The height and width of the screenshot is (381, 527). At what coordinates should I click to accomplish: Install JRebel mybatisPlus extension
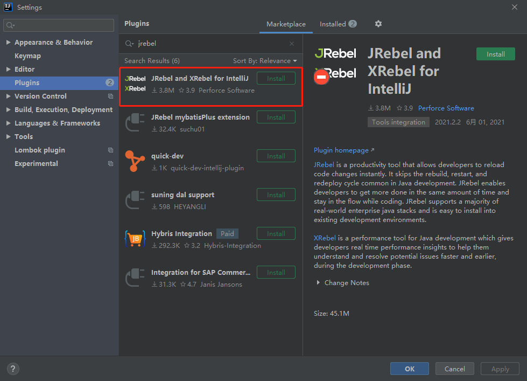[x=276, y=117]
